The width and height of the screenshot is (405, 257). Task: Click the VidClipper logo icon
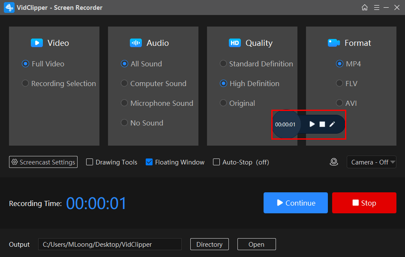[x=9, y=8]
